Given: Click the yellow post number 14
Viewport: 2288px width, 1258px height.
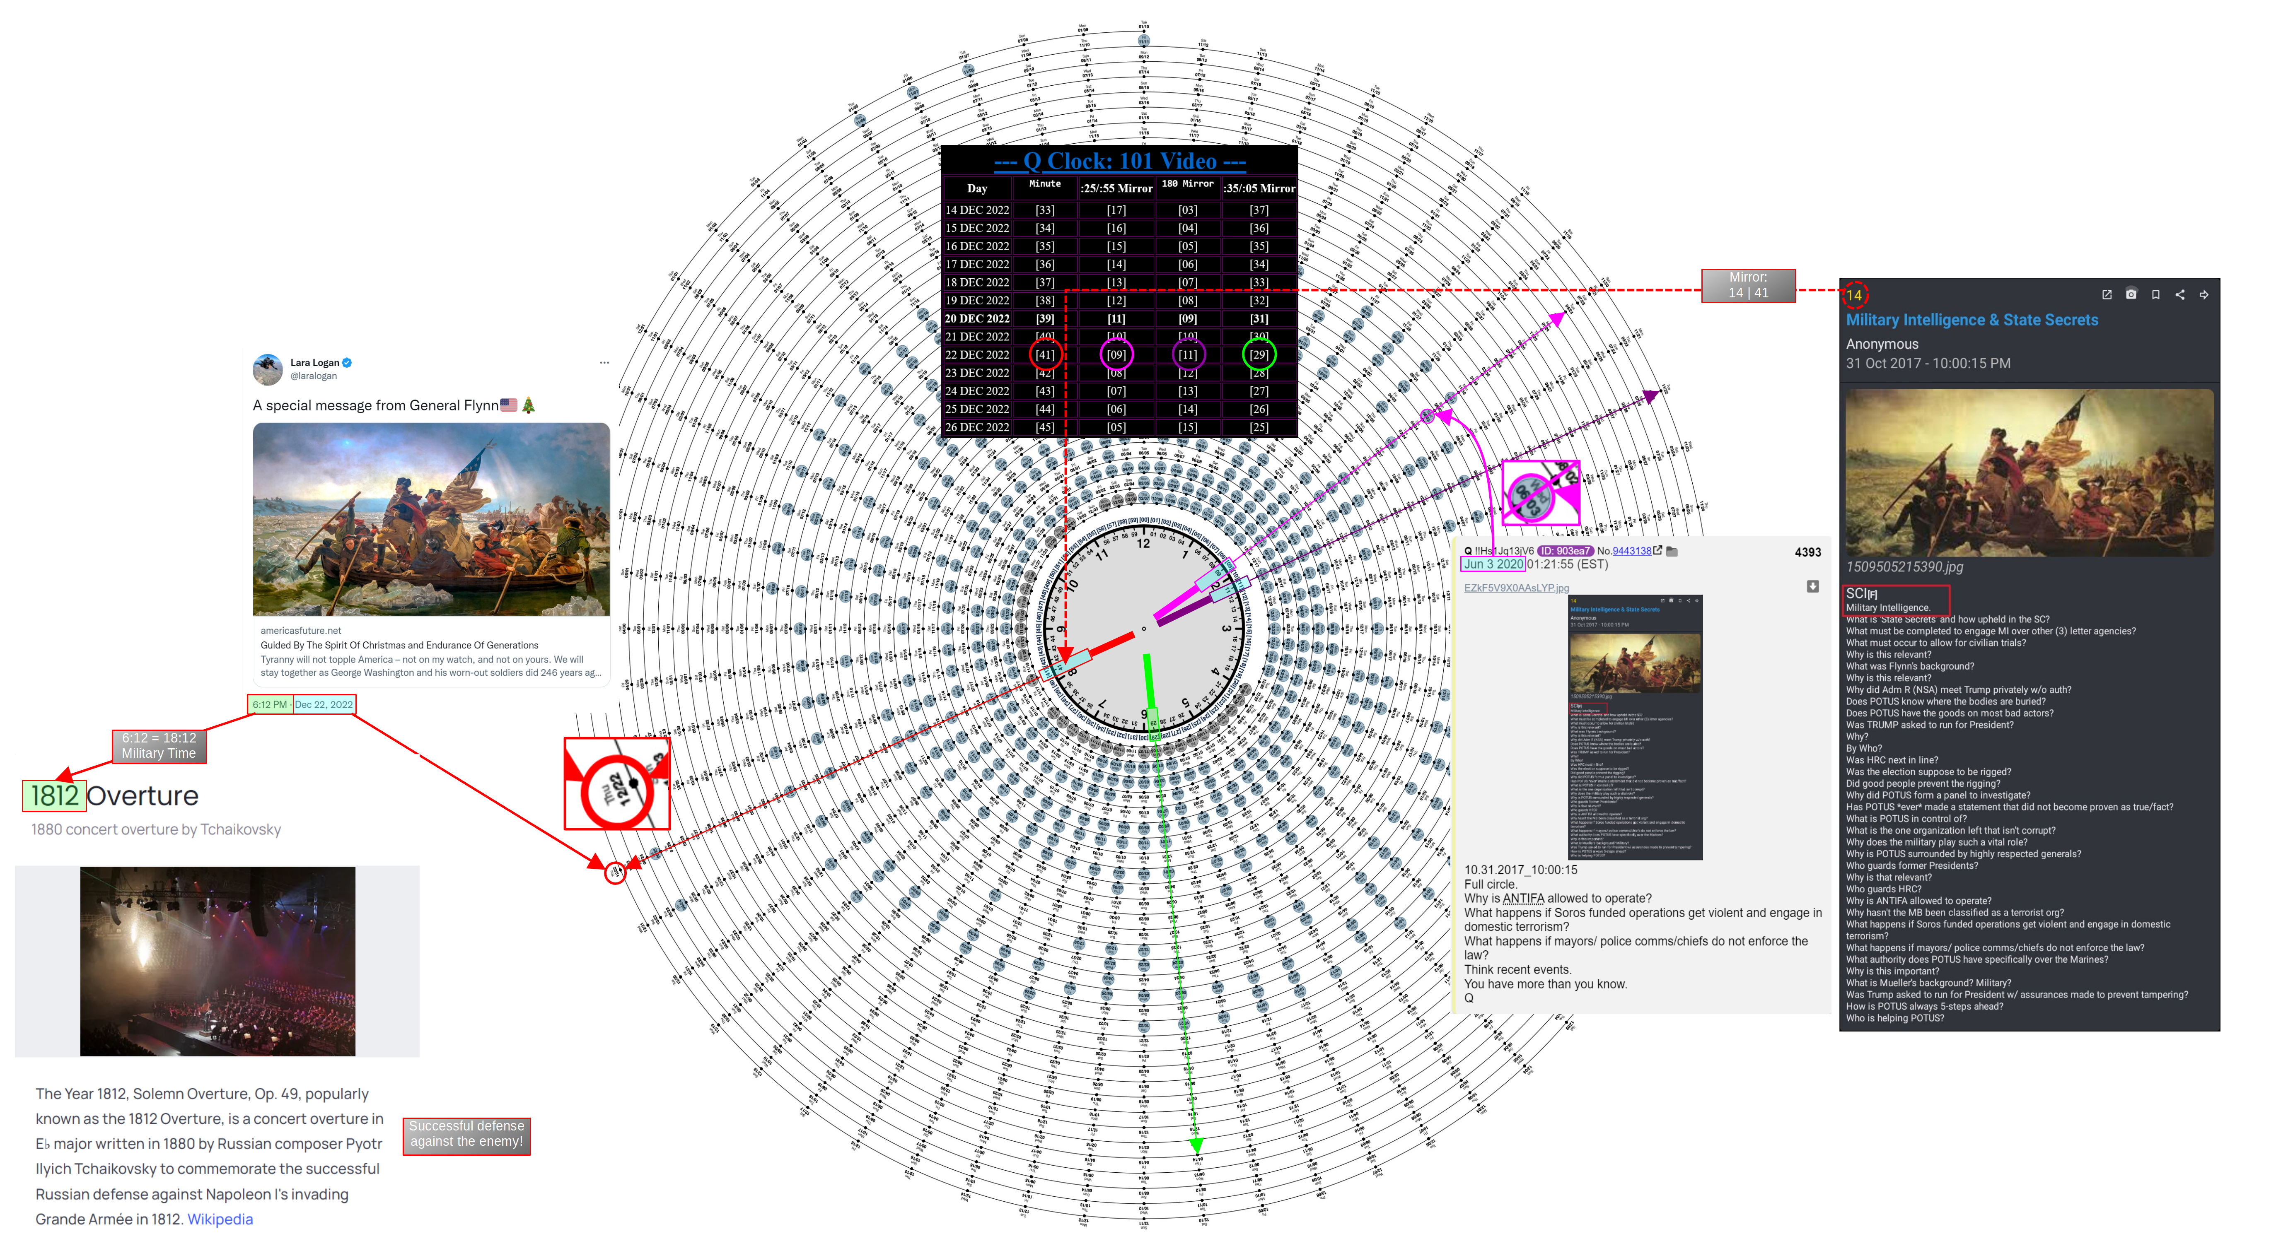Looking at the screenshot, I should [x=1855, y=295].
